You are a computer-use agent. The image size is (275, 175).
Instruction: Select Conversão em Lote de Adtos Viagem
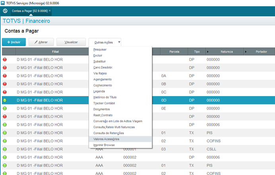118,121
